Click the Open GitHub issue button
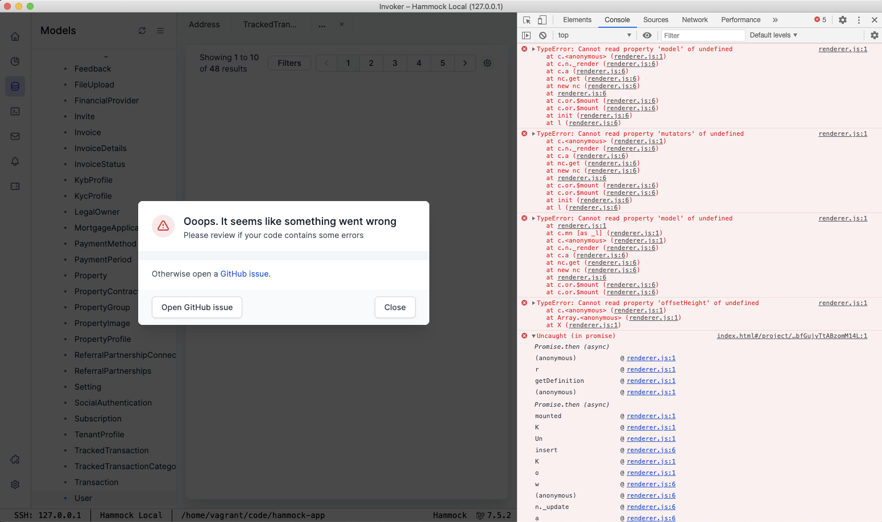 tap(196, 307)
